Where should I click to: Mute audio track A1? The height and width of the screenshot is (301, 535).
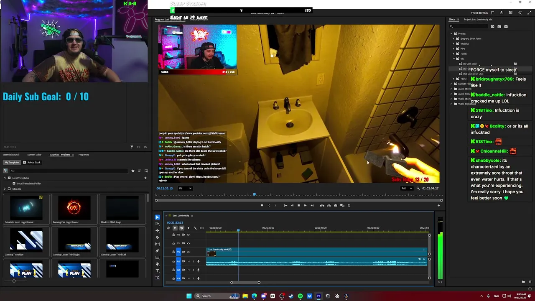[189, 261]
